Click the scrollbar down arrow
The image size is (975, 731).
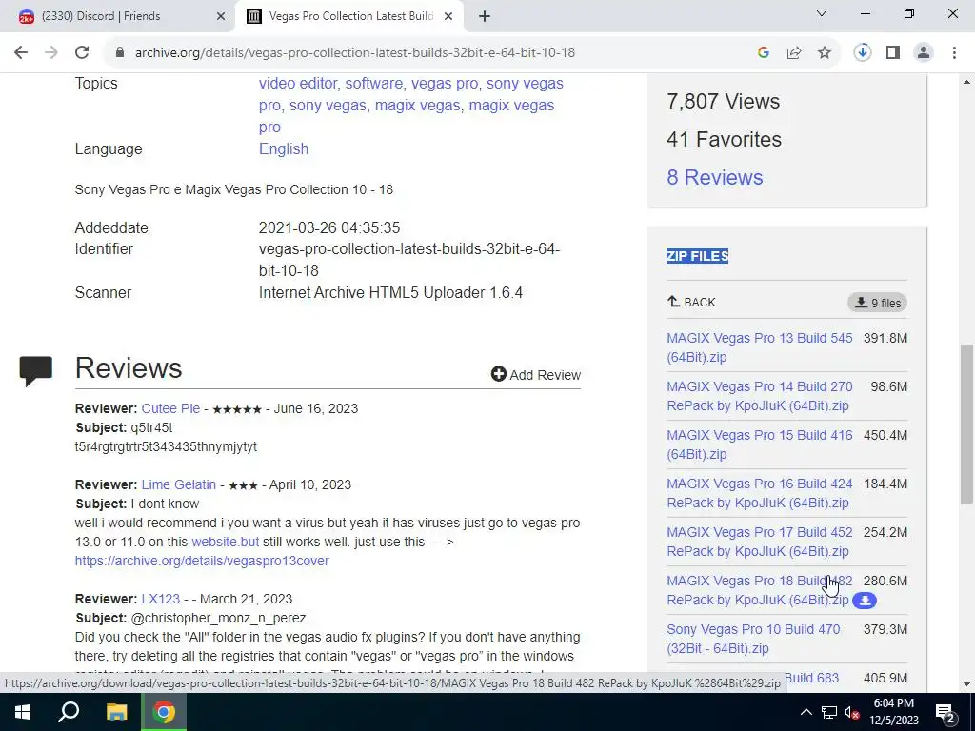(967, 685)
